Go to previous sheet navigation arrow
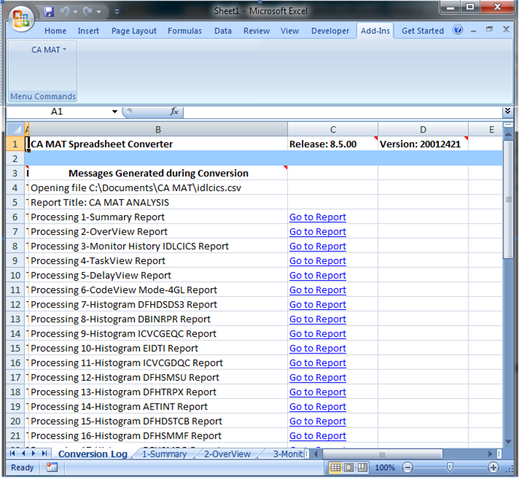Viewport: 519px width, 479px height. pos(23,453)
